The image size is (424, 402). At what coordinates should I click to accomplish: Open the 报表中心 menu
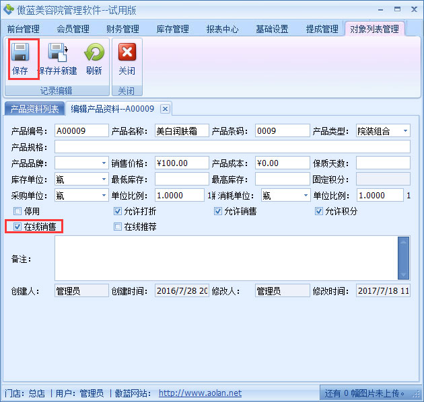[x=223, y=29]
